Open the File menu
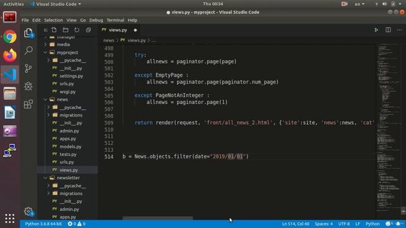 tap(25, 20)
